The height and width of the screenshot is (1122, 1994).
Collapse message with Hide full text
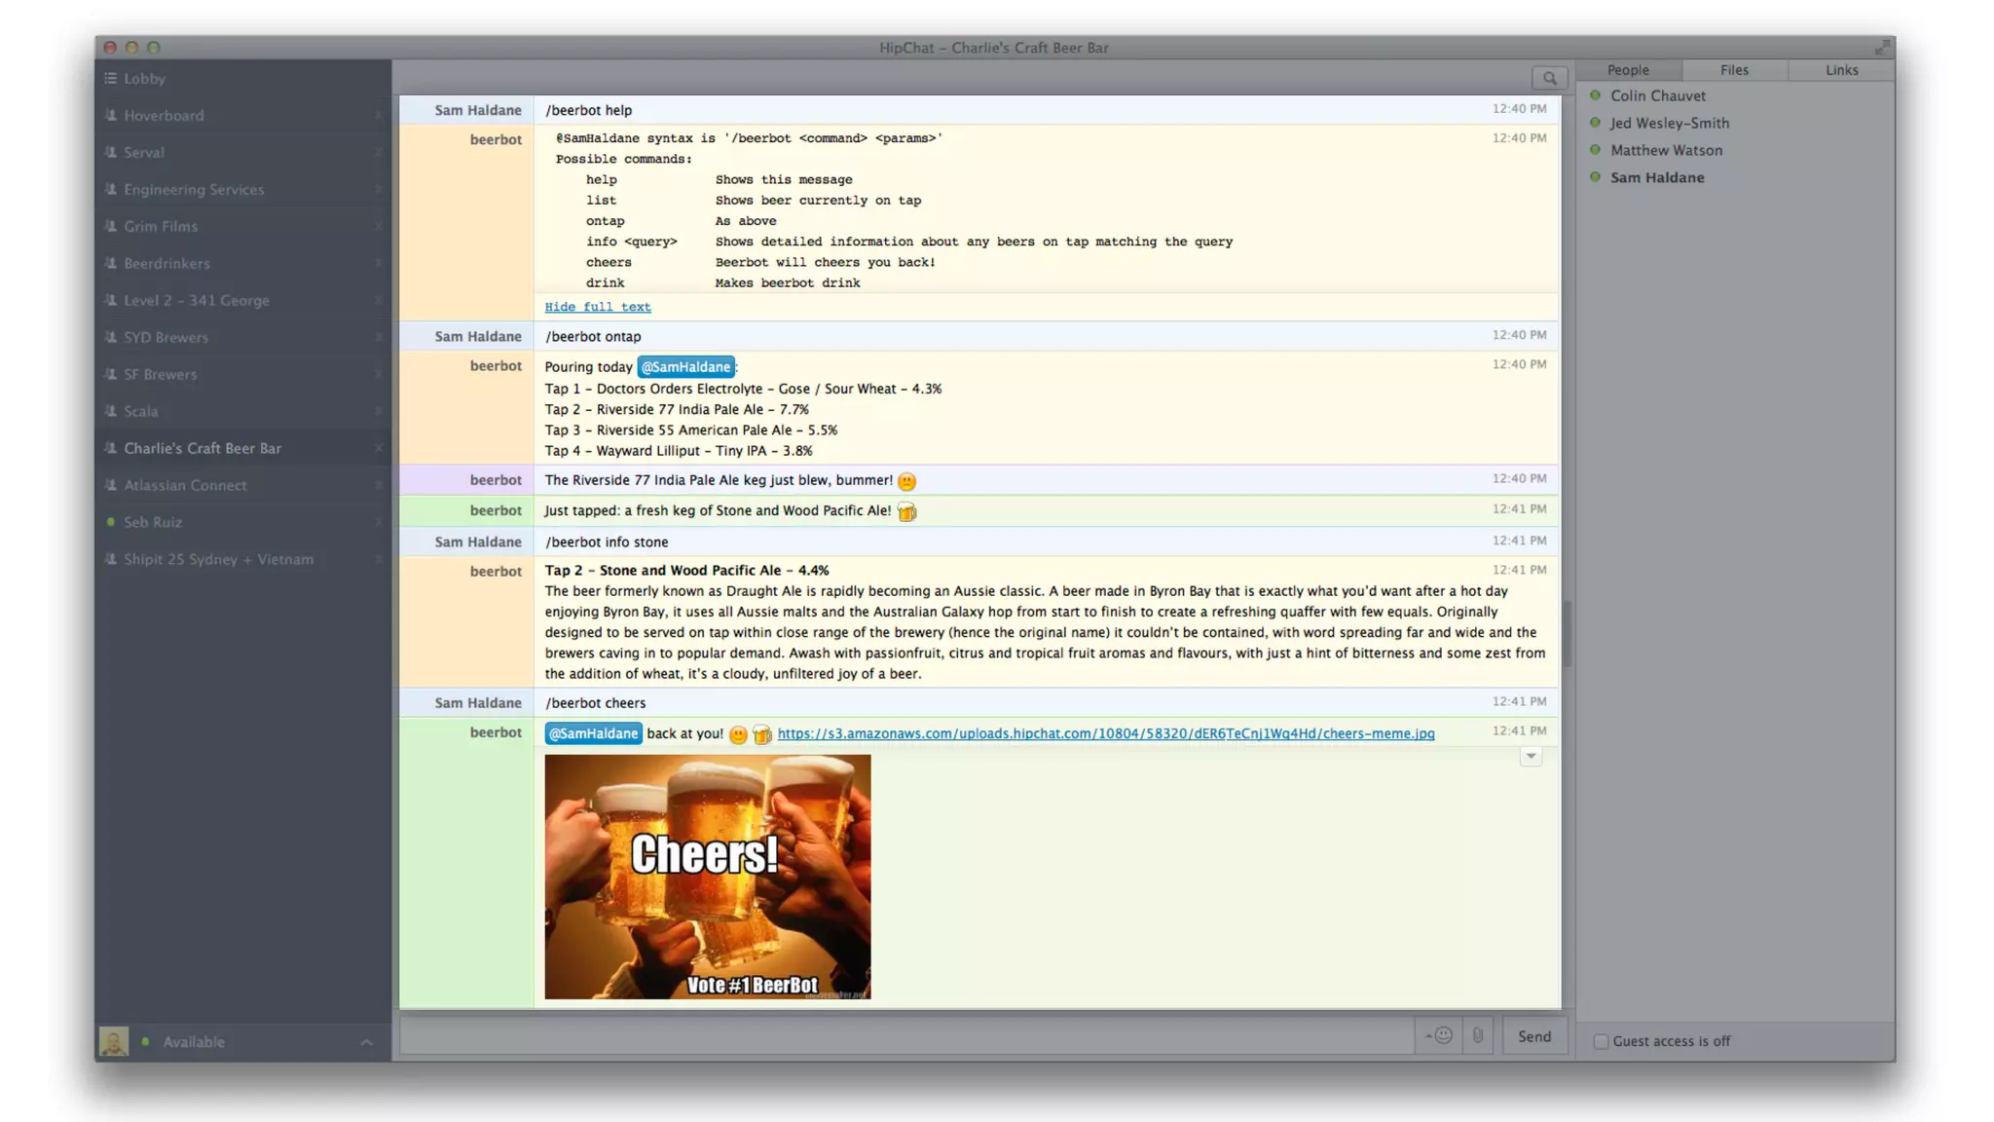(x=598, y=307)
